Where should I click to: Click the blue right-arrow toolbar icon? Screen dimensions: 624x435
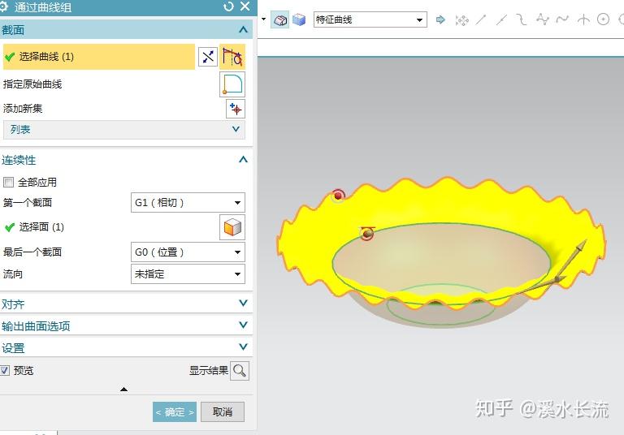click(x=440, y=19)
